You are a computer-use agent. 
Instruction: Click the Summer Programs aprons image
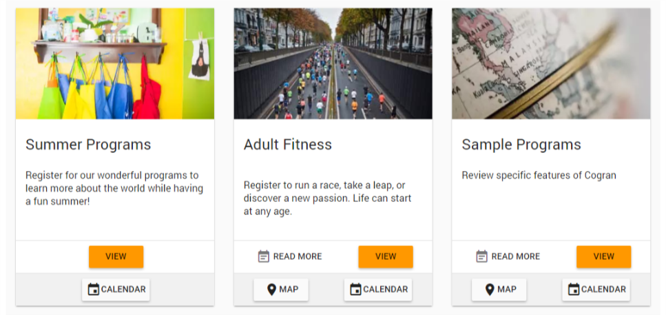click(115, 63)
